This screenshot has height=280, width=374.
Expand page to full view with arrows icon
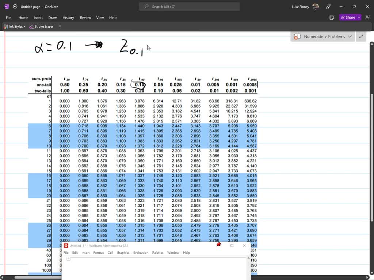click(x=361, y=36)
